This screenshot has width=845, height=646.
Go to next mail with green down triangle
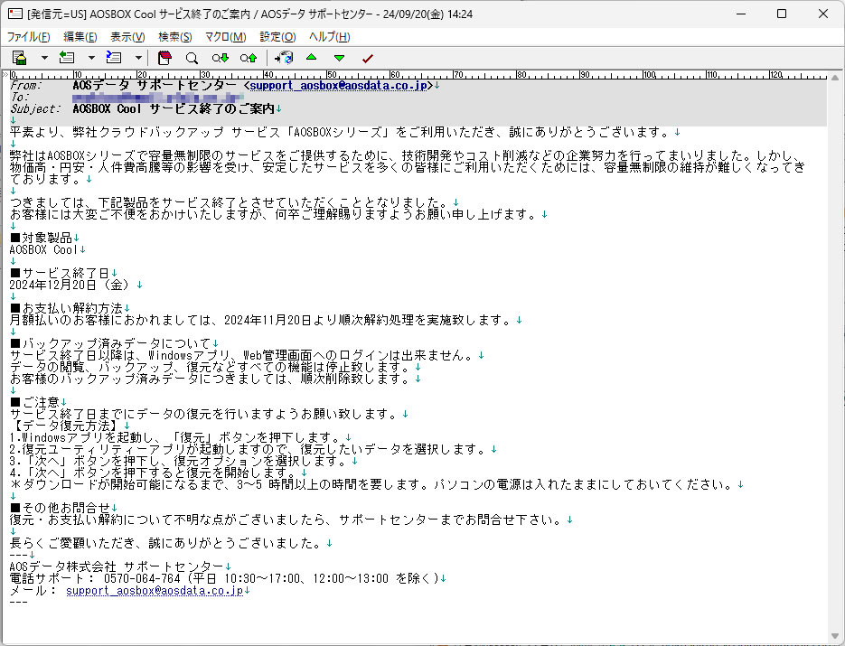(x=339, y=58)
